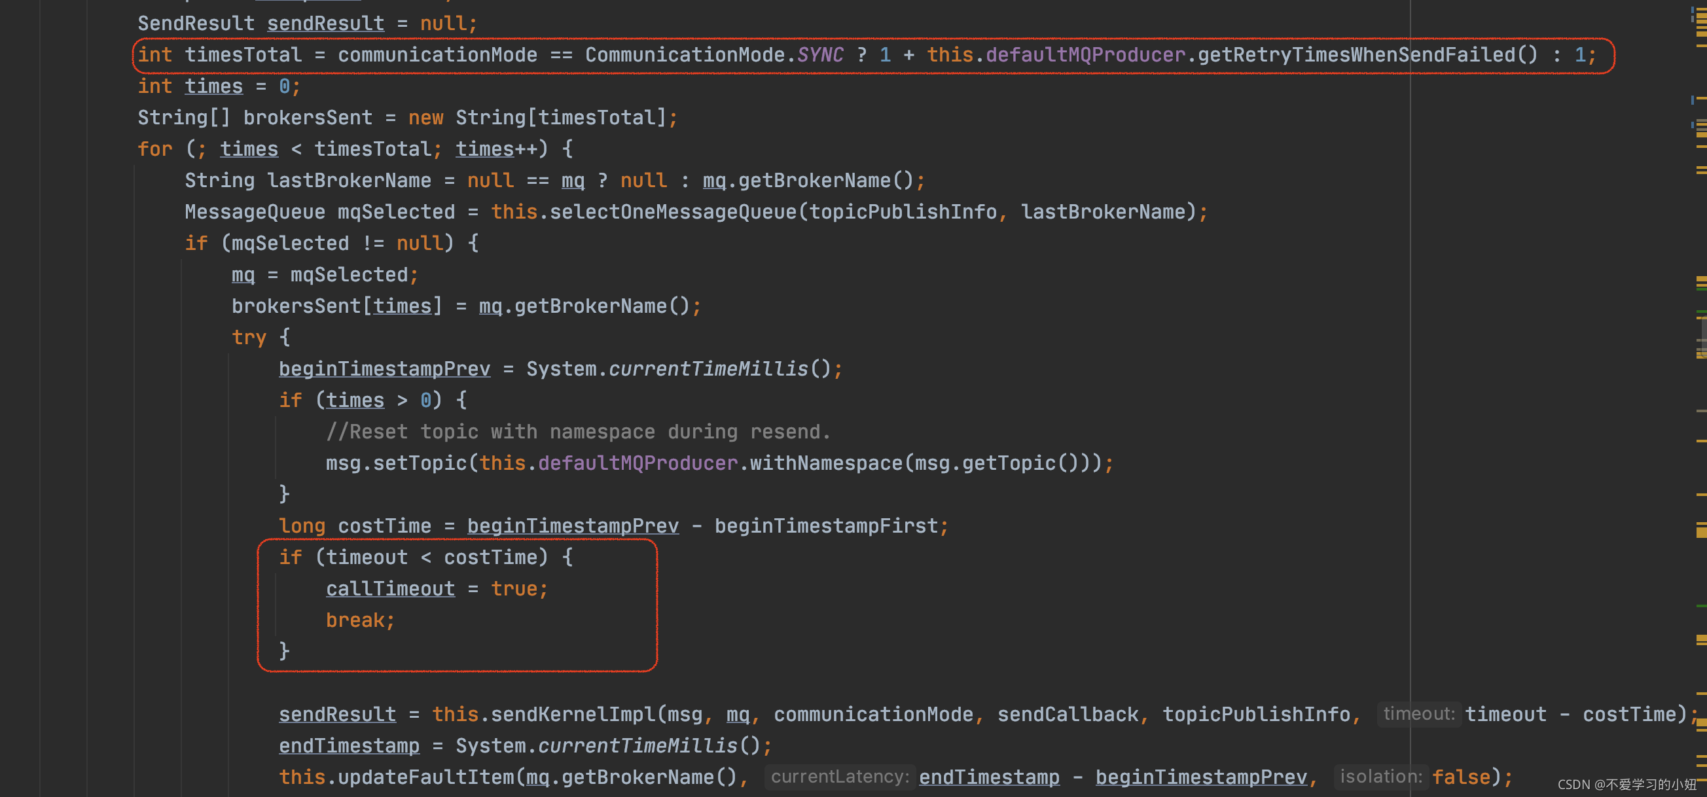
Task: Click the 'timeout:' parameter hint
Action: pyautogui.click(x=1419, y=714)
